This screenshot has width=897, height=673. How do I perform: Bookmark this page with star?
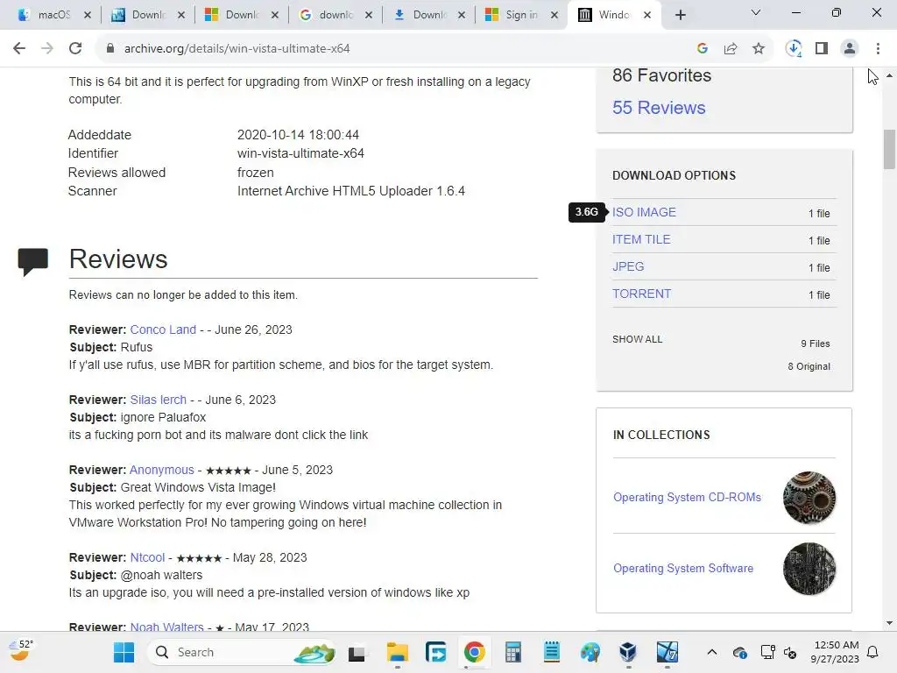pyautogui.click(x=759, y=49)
